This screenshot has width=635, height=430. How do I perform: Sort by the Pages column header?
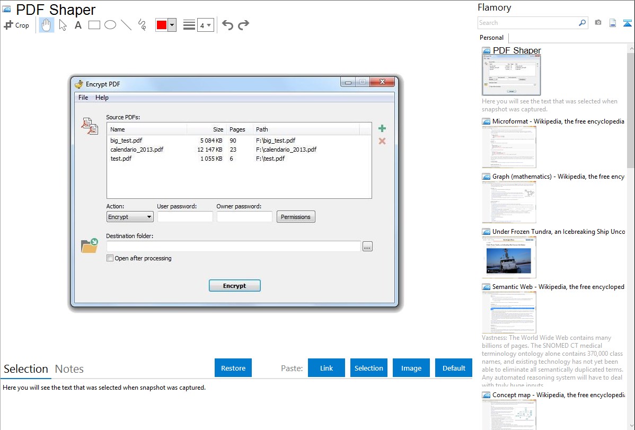(239, 129)
